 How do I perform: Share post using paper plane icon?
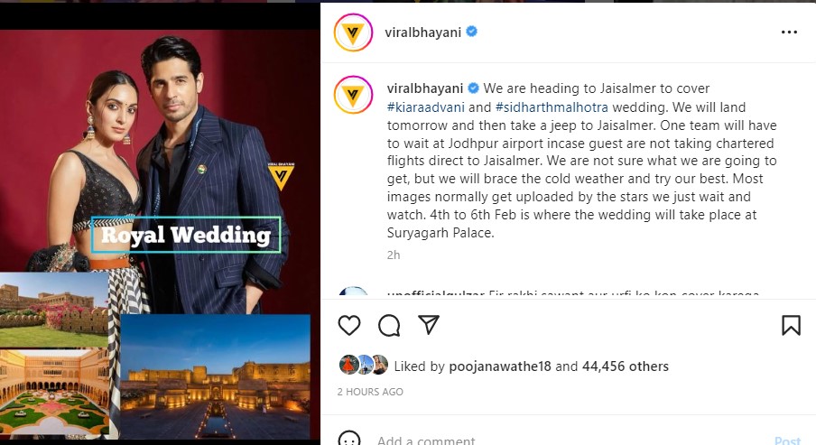[x=429, y=325]
